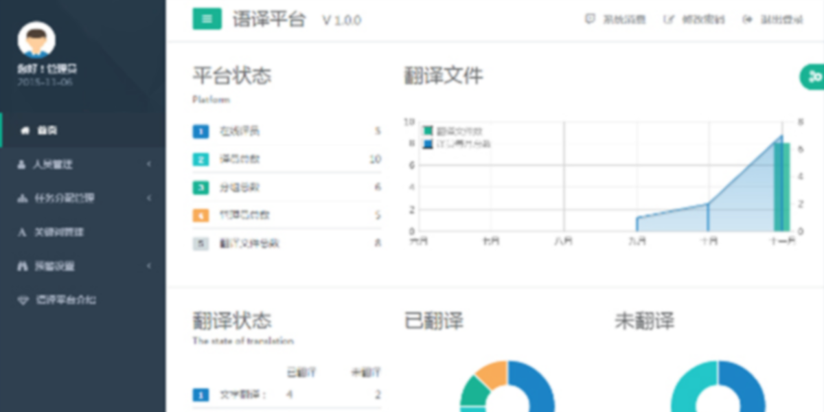This screenshot has width=824, height=412.
Task: Select the 首页 home menu item
Action: [47, 130]
